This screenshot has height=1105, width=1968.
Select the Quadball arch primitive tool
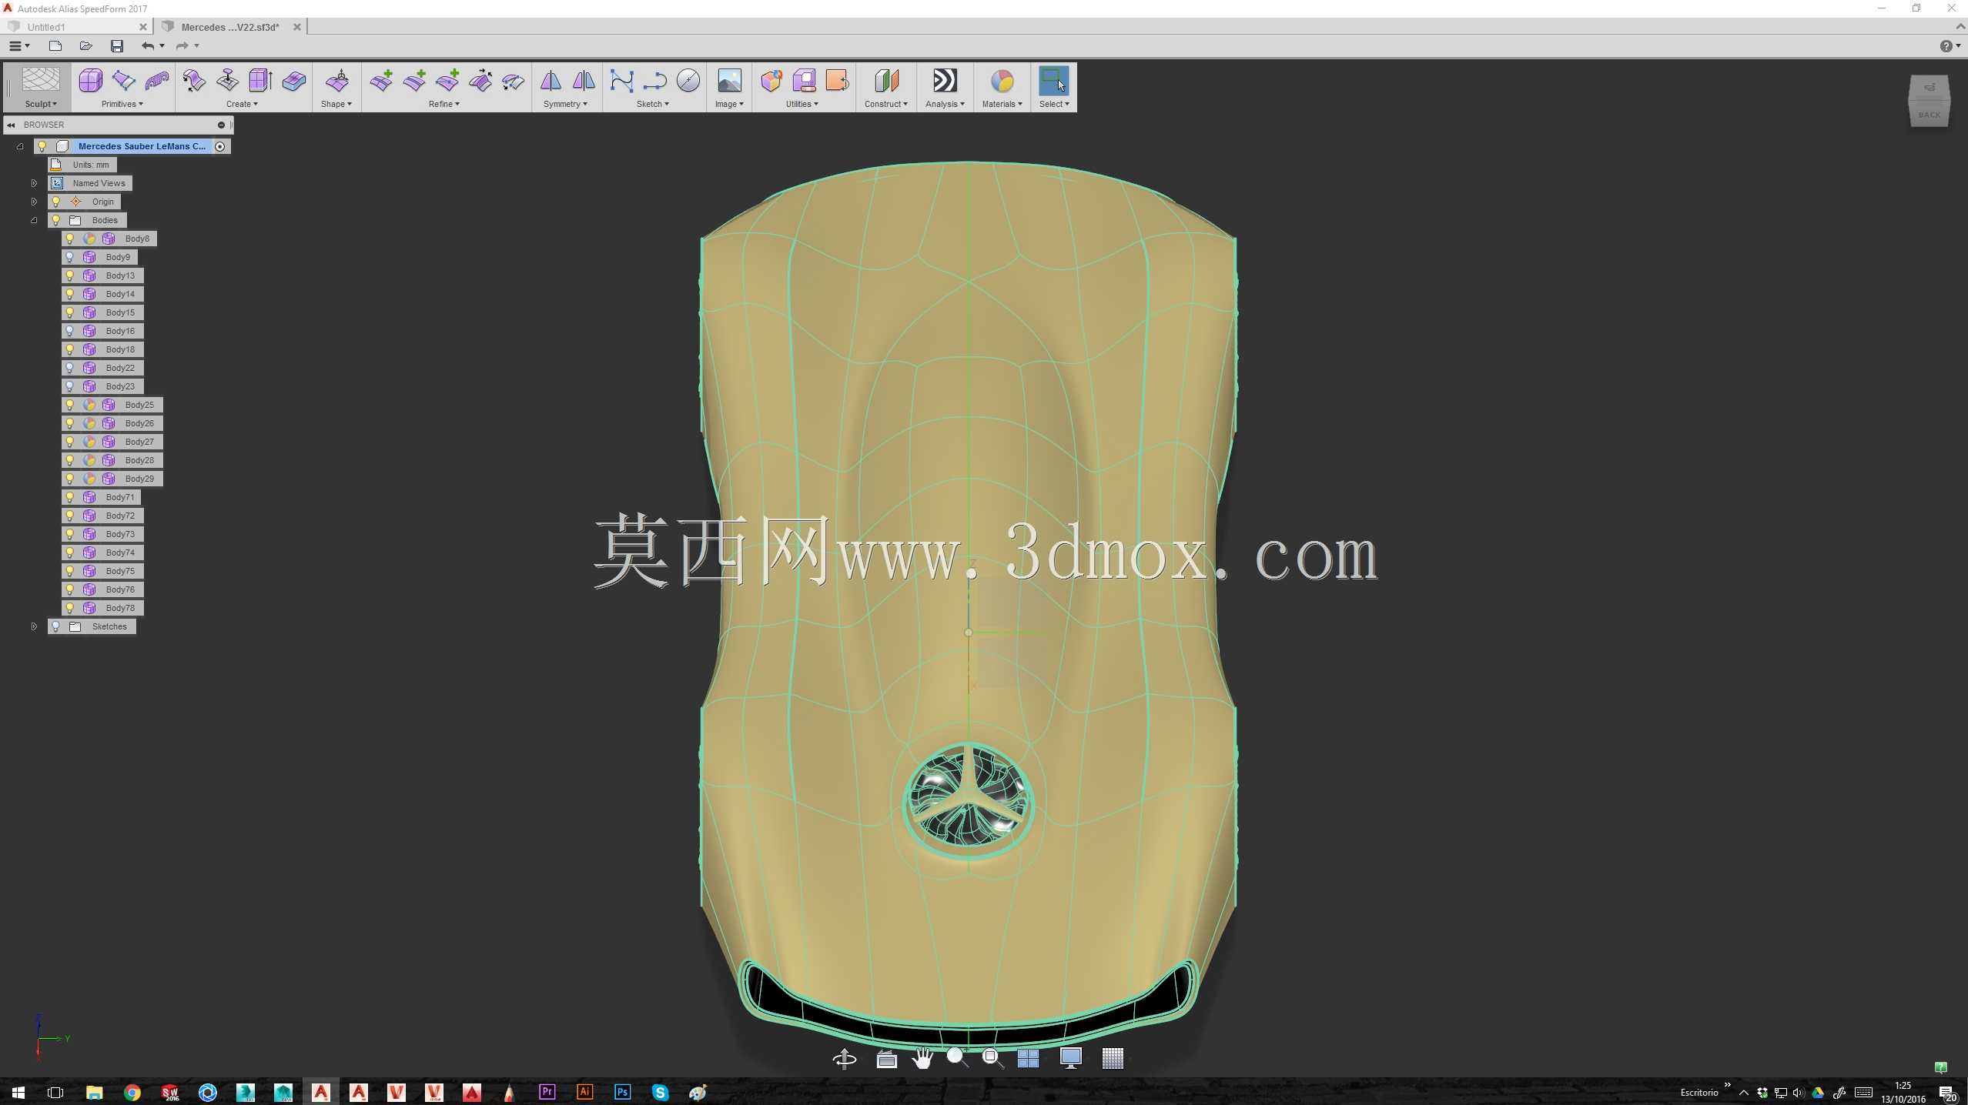coord(157,80)
